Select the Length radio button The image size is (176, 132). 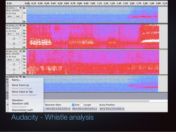[82, 105]
